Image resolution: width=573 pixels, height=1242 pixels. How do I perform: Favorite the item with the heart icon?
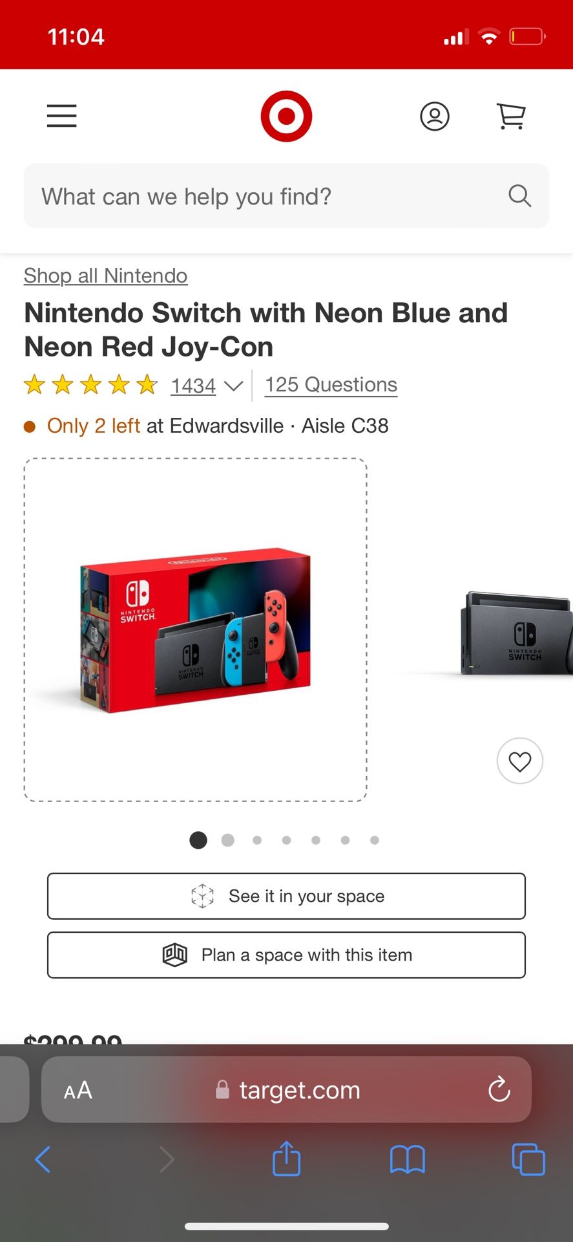pos(520,761)
